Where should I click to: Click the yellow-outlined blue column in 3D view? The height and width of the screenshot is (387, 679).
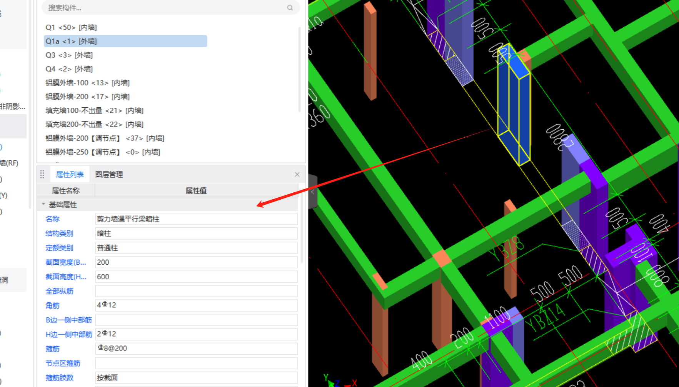pyautogui.click(x=514, y=108)
